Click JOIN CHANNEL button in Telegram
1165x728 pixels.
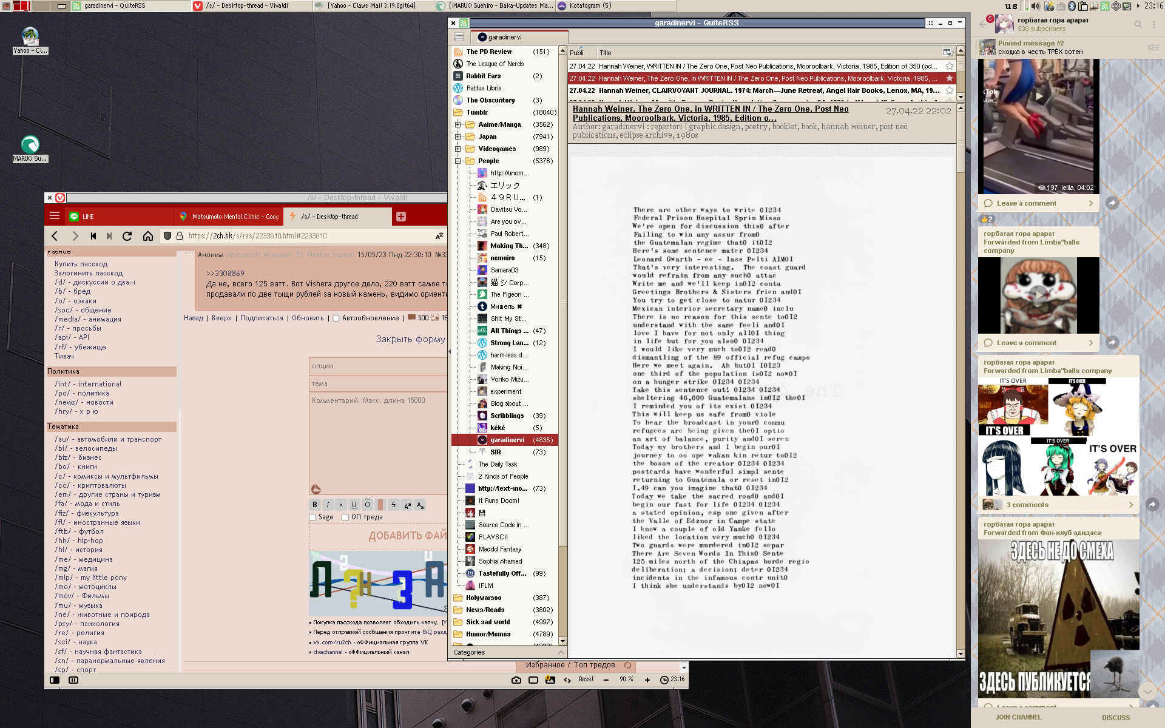[x=1018, y=717]
